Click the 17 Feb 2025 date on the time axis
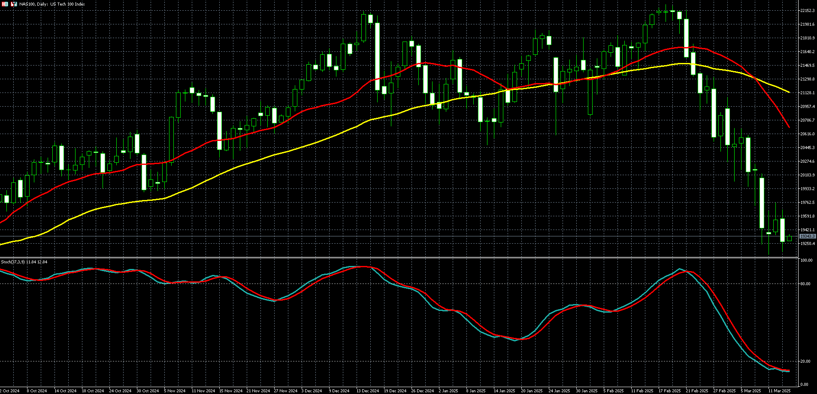Viewport: 817px width, 394px height. point(669,391)
